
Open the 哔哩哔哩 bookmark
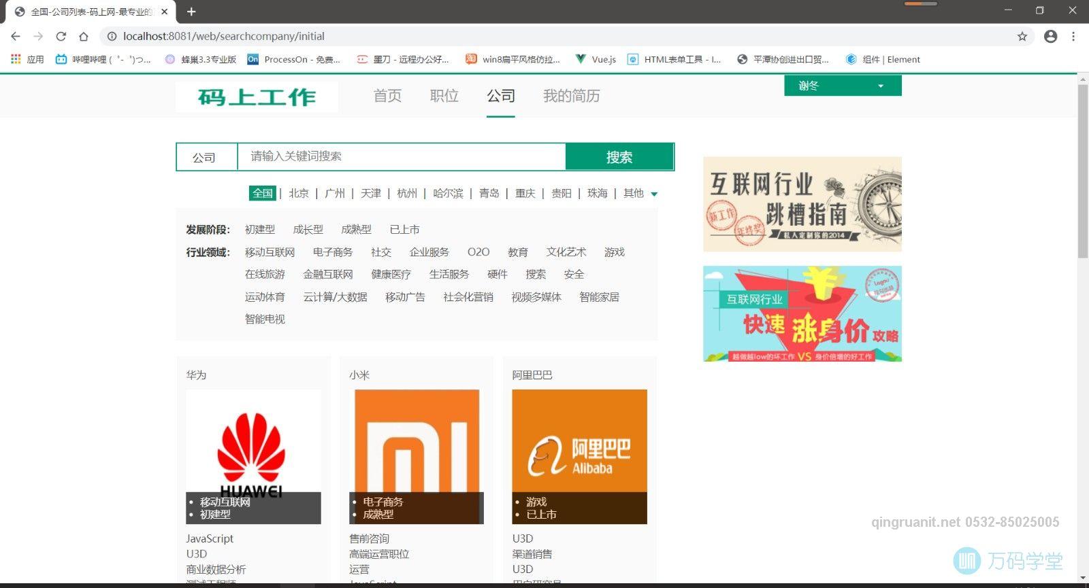[103, 59]
